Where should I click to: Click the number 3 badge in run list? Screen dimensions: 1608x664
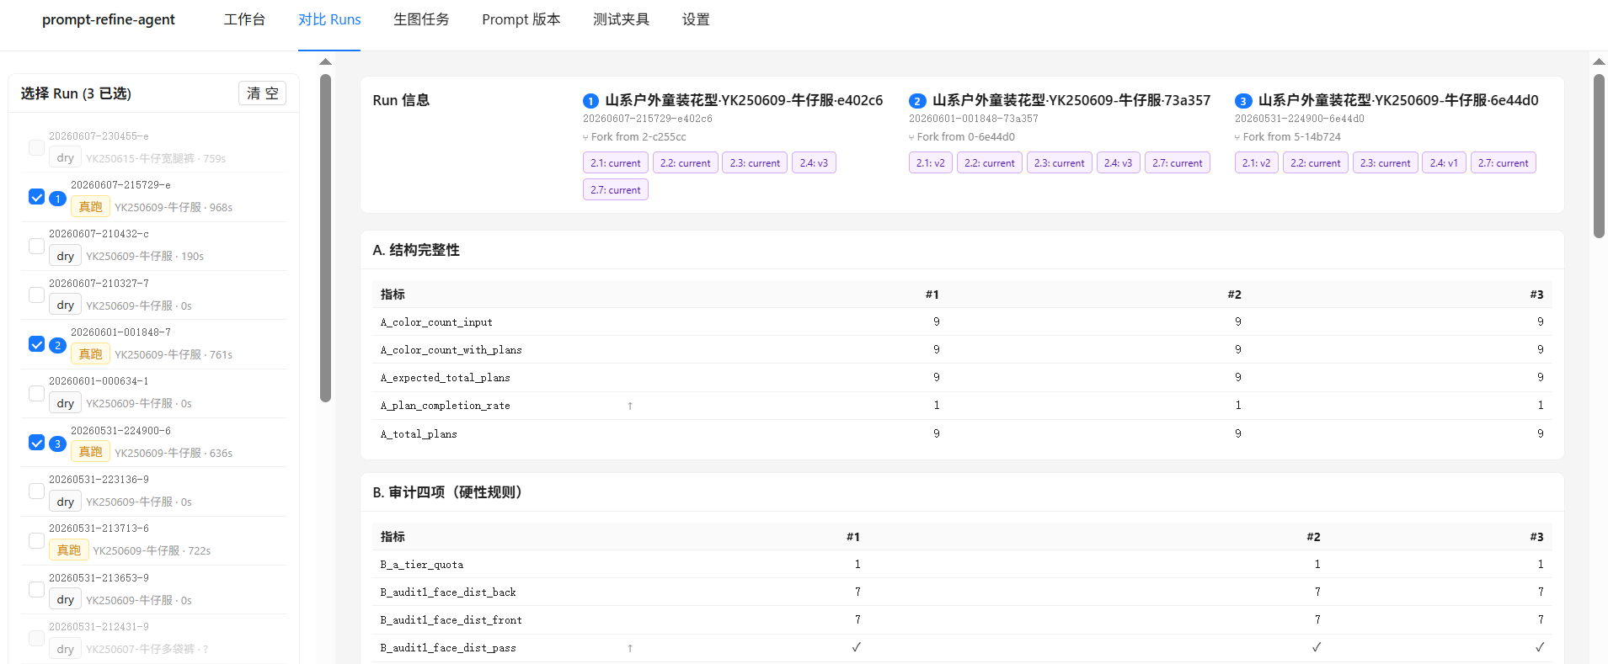[57, 444]
